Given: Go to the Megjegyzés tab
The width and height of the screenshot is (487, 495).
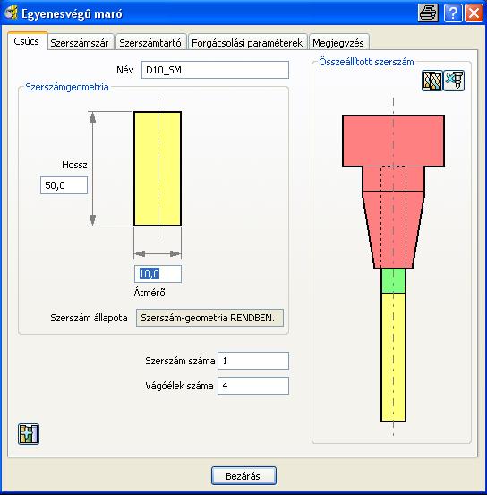Looking at the screenshot, I should [x=338, y=43].
